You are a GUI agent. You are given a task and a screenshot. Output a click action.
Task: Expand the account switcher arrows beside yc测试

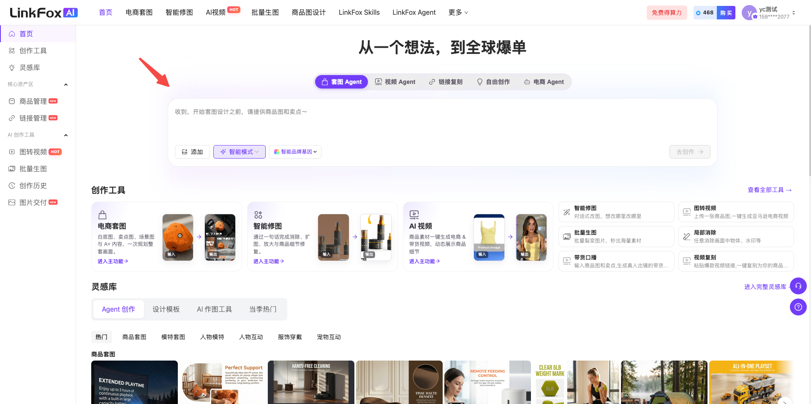click(x=794, y=13)
